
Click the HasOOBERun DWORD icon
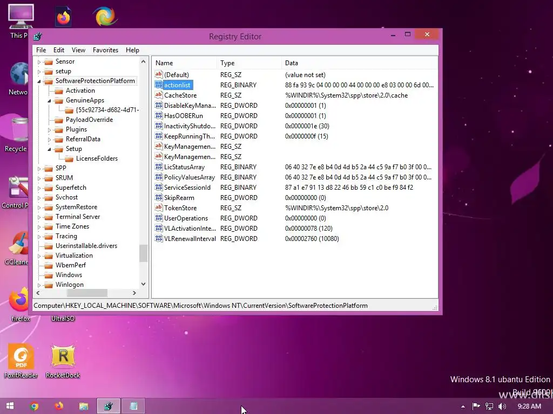159,115
